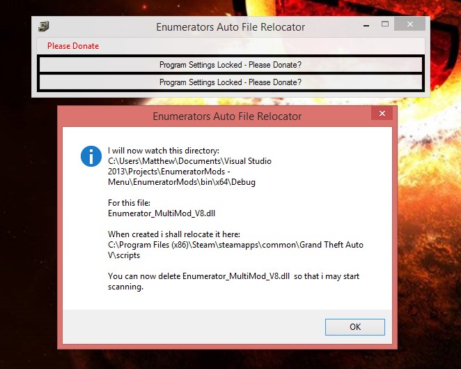Click the blue information icon in dialog
Viewport: 461px width, 369px height.
91,156
